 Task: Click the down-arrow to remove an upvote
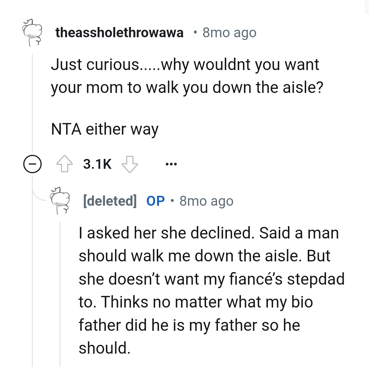[x=129, y=164]
